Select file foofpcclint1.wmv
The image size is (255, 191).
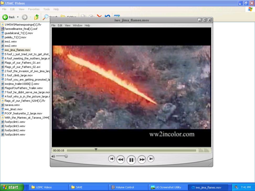pos(15,122)
